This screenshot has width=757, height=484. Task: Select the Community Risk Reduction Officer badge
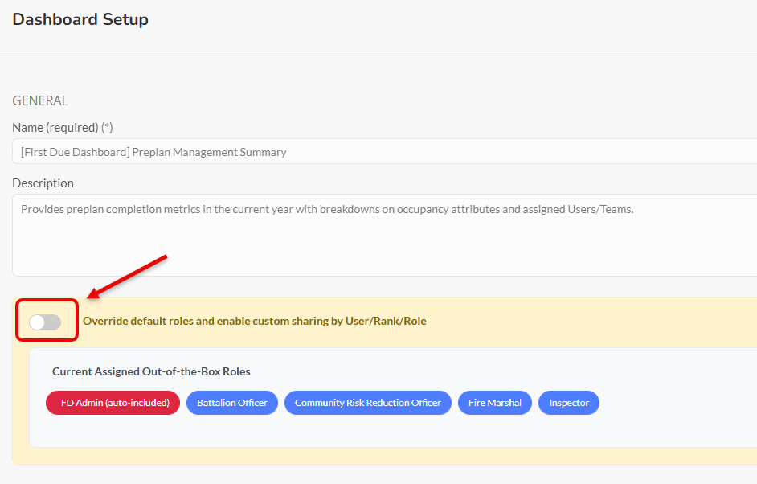tap(368, 403)
